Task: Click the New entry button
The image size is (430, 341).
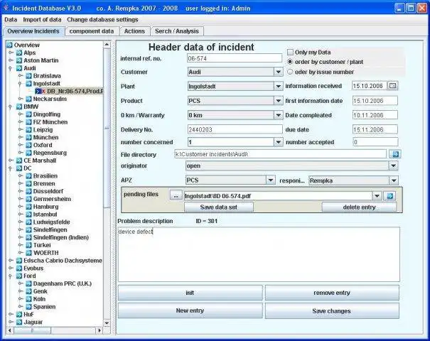Action: [190, 310]
